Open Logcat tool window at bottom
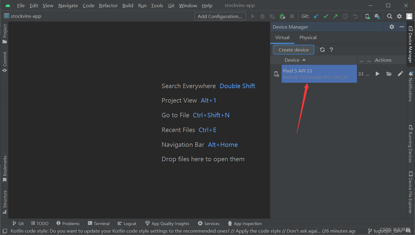This screenshot has height=235, width=415. click(127, 224)
